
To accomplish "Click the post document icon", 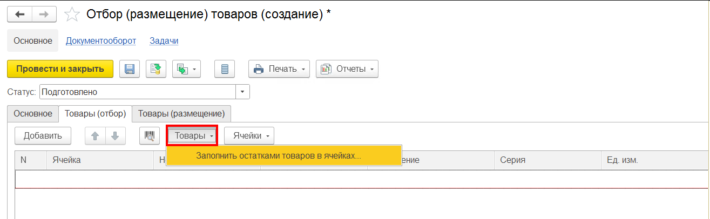I will pos(155,69).
